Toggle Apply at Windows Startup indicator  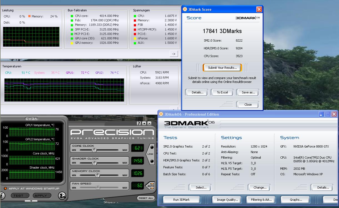(5, 189)
